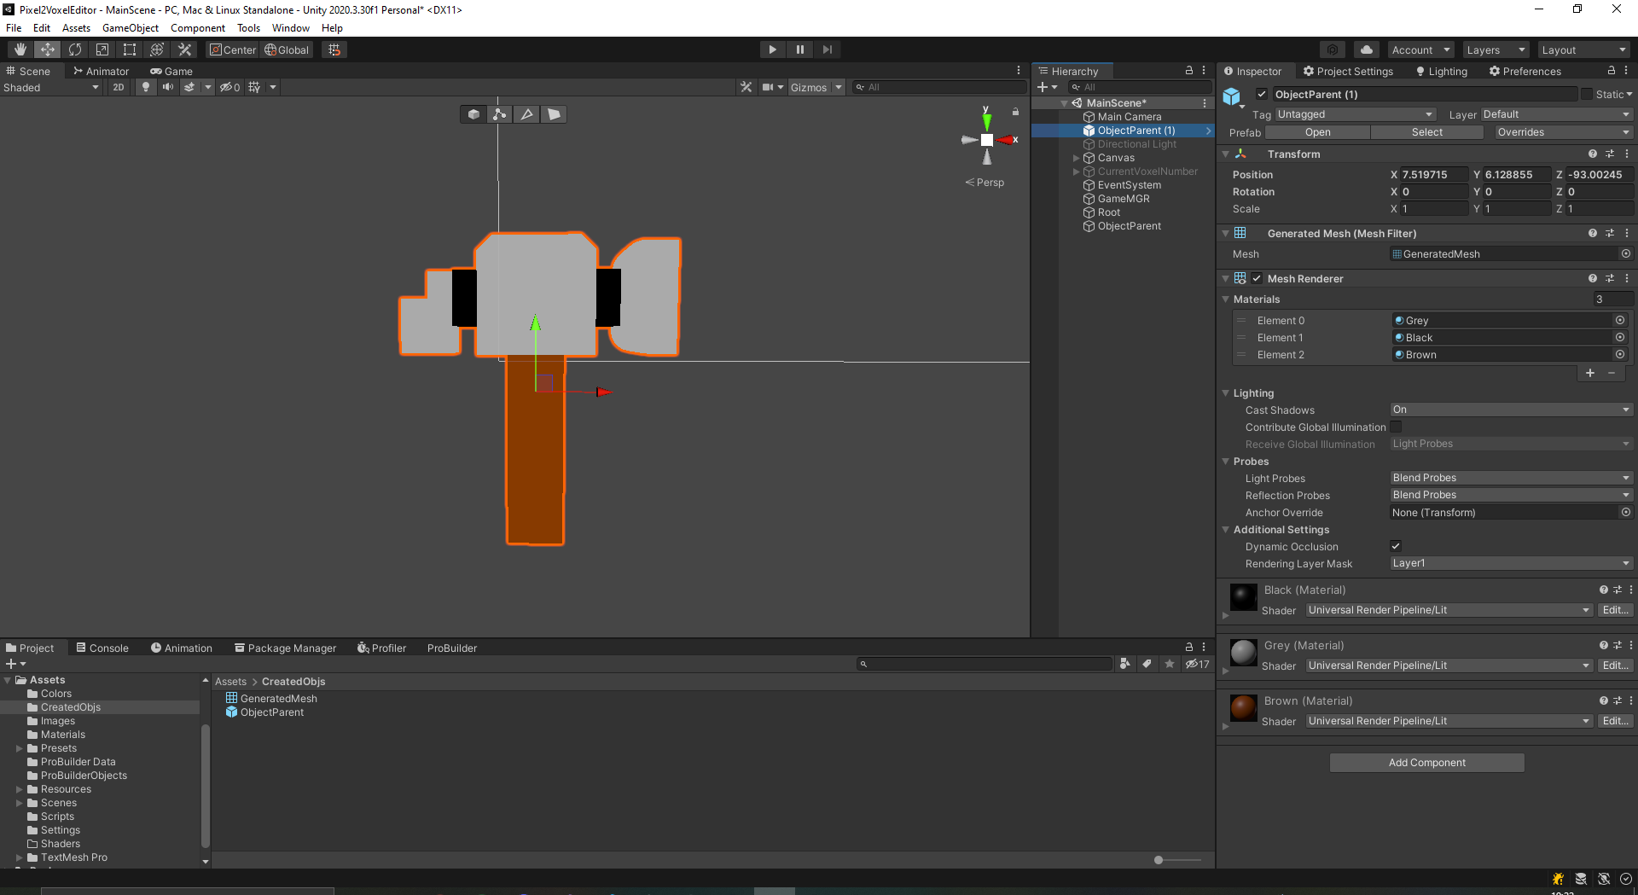
Task: Uncheck Dynamic Occlusion option
Action: (x=1396, y=546)
